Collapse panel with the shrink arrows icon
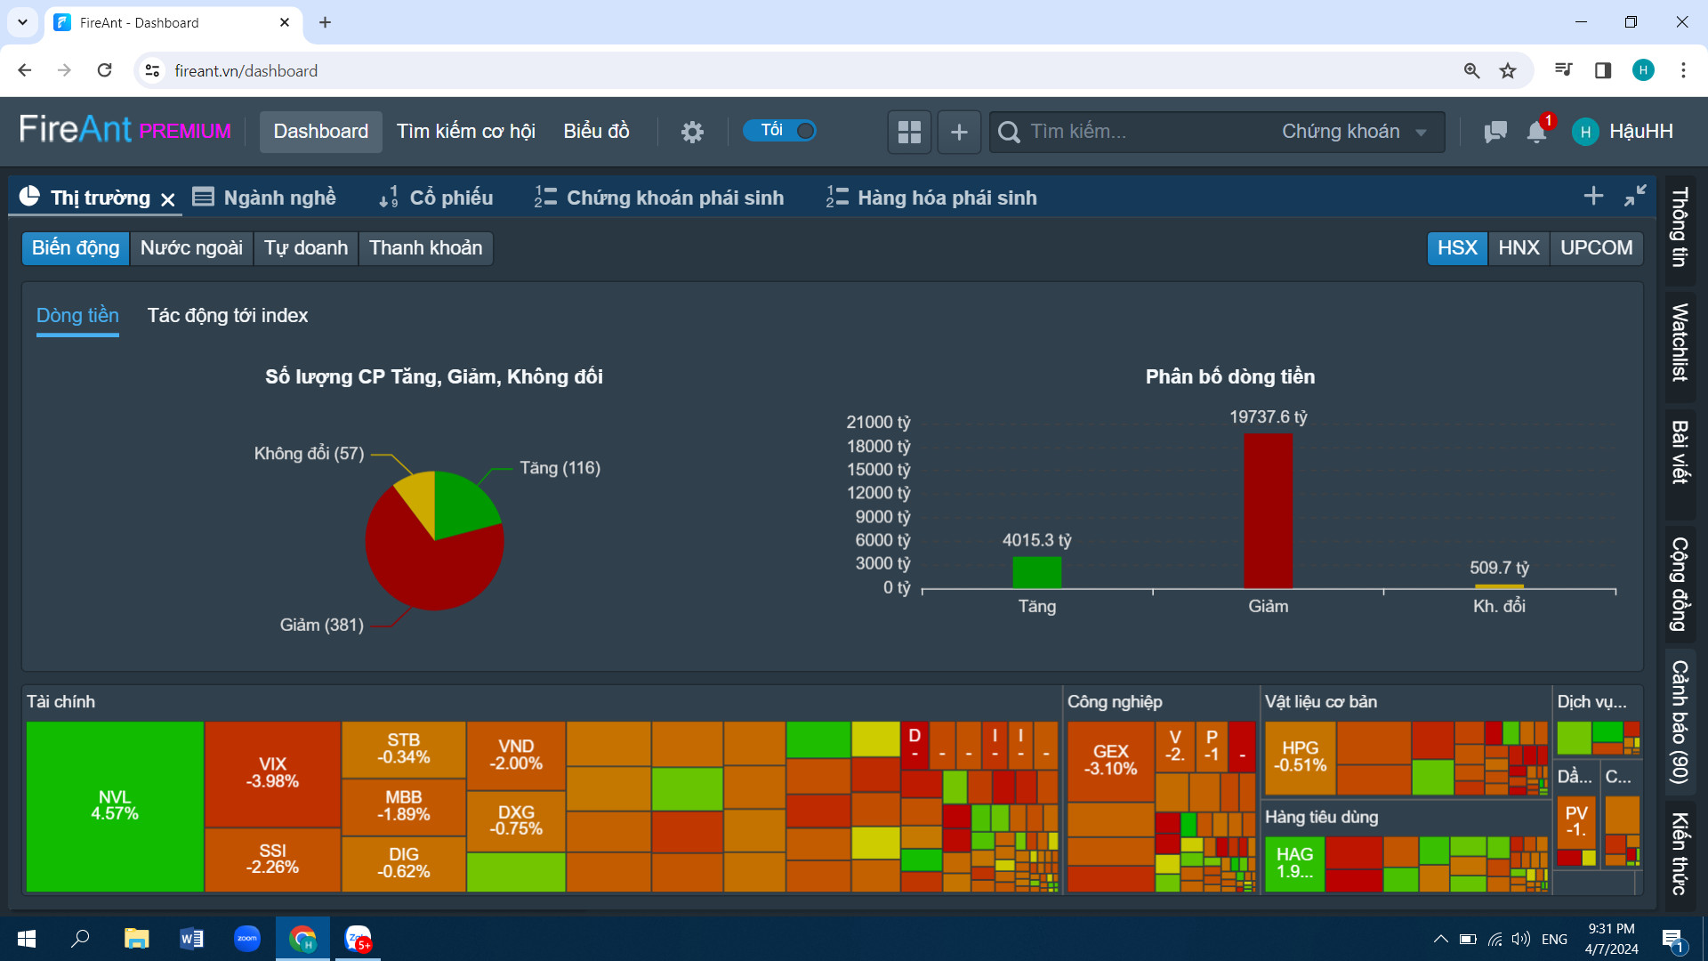Image resolution: width=1708 pixels, height=961 pixels. tap(1635, 196)
